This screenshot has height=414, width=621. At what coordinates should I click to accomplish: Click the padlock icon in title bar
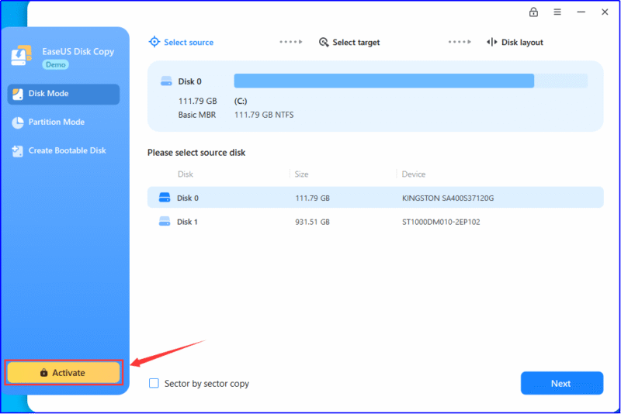[x=533, y=12]
